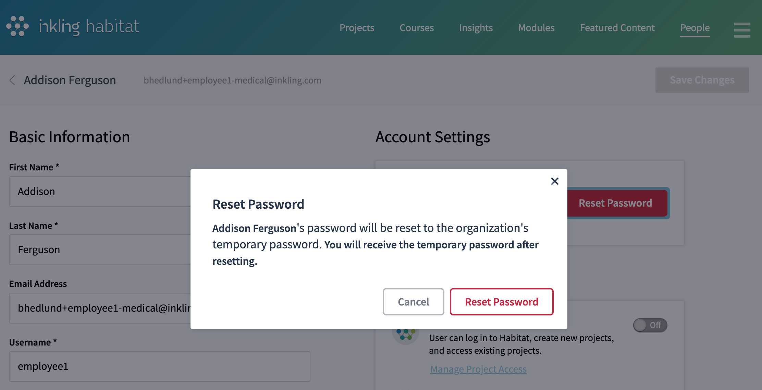This screenshot has height=390, width=762.
Task: Navigate to Insights
Action: [476, 28]
